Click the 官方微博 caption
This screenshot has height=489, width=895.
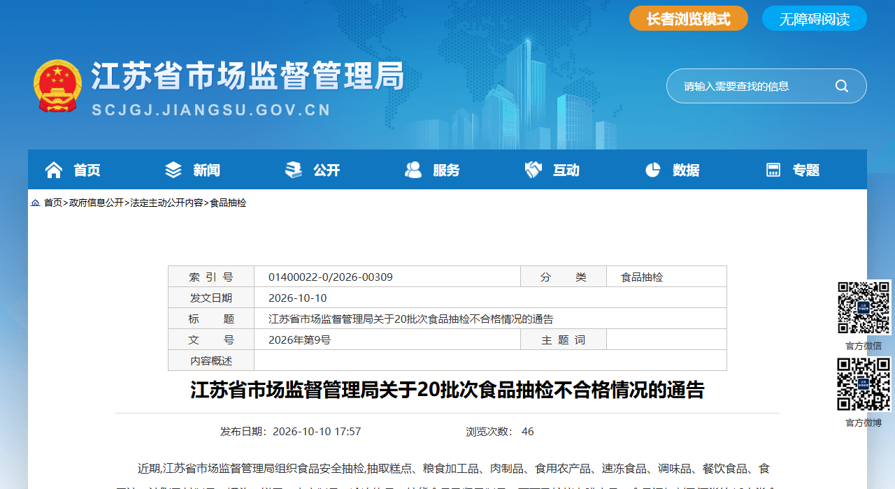(864, 423)
